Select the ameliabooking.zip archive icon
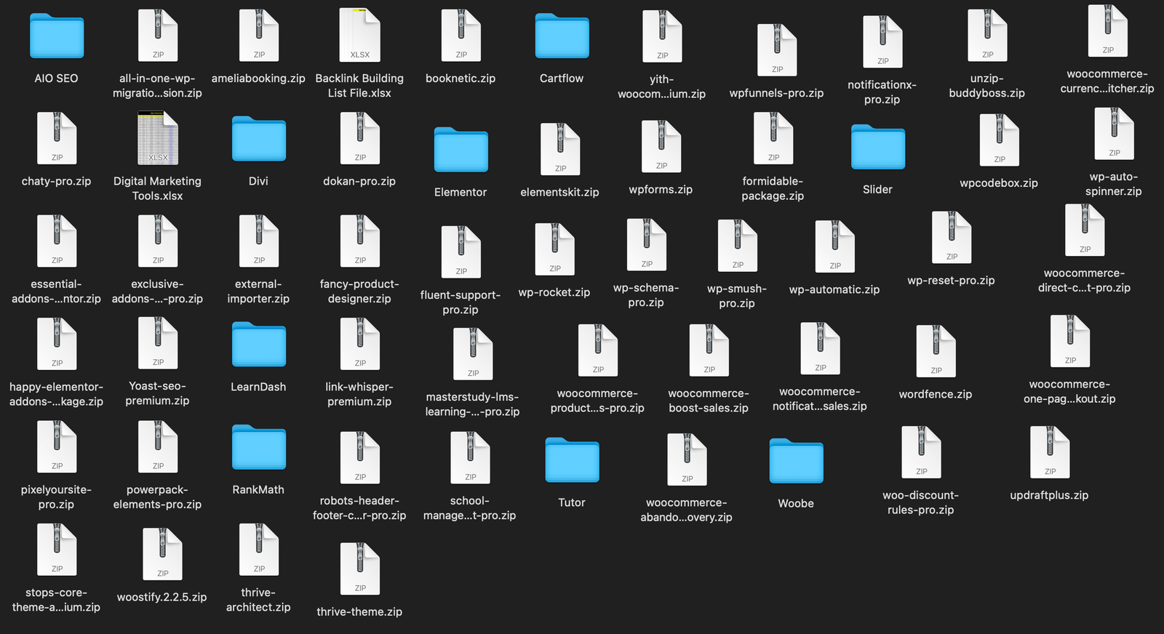1164x634 pixels. [259, 35]
